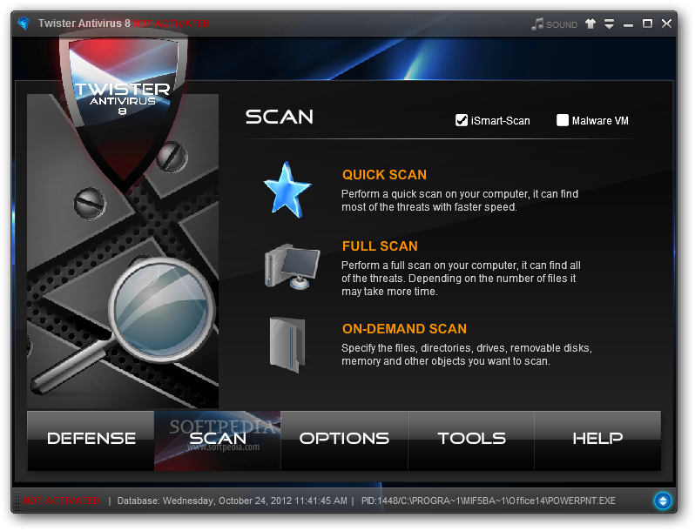Uncheck the iSmart-Scan checkbox

coord(462,120)
